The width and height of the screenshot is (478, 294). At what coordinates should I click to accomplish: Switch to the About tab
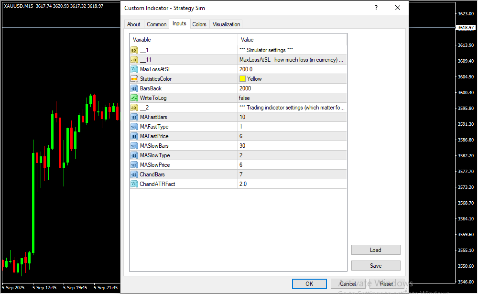tap(134, 24)
